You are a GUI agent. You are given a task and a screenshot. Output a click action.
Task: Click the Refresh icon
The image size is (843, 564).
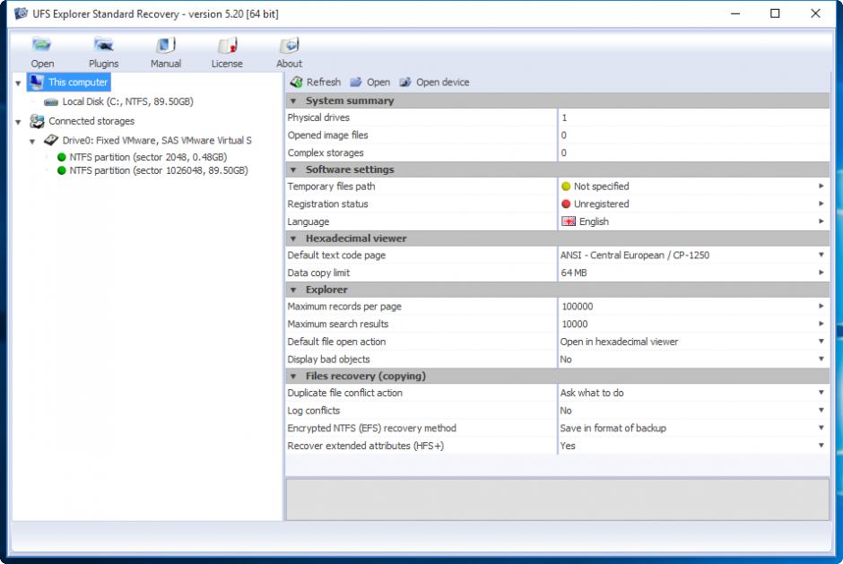(296, 82)
